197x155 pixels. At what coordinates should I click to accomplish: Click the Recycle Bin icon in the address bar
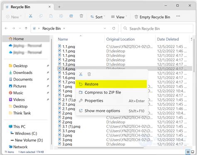click(x=34, y=29)
